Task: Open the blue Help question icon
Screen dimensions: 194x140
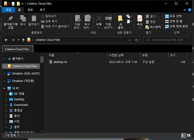Action: [x=190, y=10]
